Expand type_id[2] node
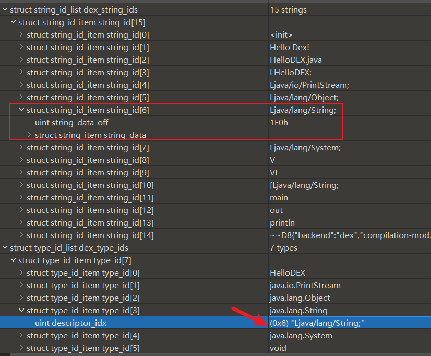This screenshot has width=431, height=356. pos(21,298)
